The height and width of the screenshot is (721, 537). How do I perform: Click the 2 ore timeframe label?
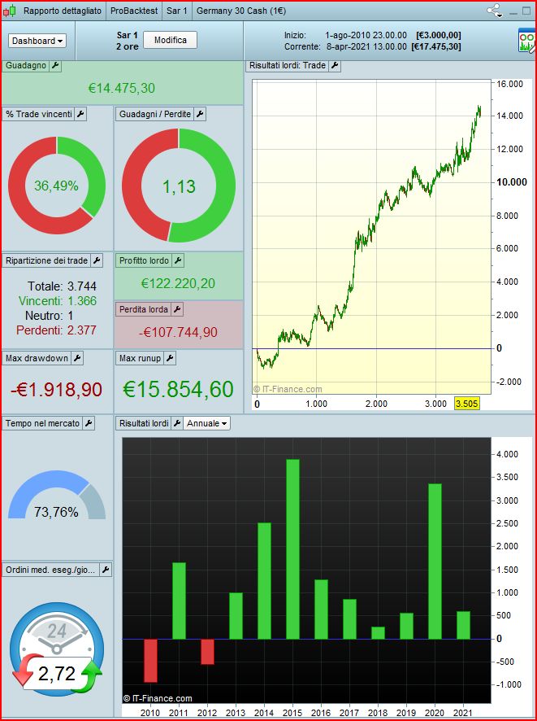tap(127, 46)
